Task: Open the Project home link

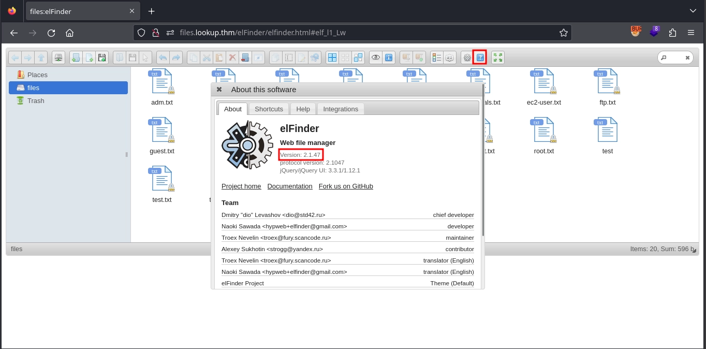Action: tap(241, 186)
